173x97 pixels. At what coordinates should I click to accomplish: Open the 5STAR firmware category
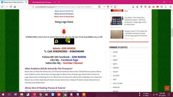(115, 52)
